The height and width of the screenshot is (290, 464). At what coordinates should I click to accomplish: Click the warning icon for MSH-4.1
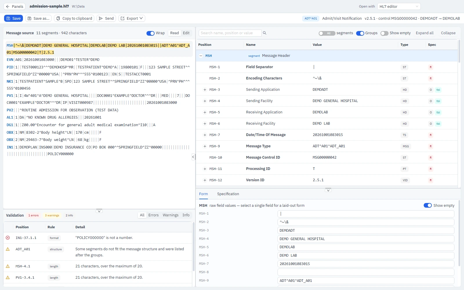click(8, 266)
